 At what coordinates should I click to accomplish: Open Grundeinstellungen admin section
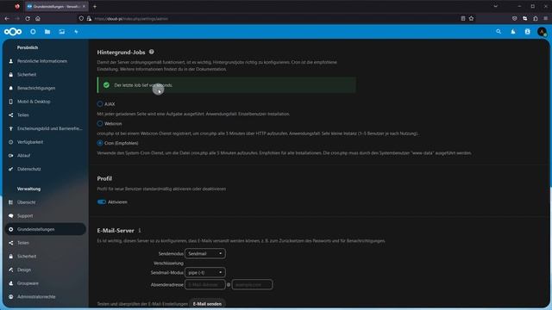[x=46, y=229]
